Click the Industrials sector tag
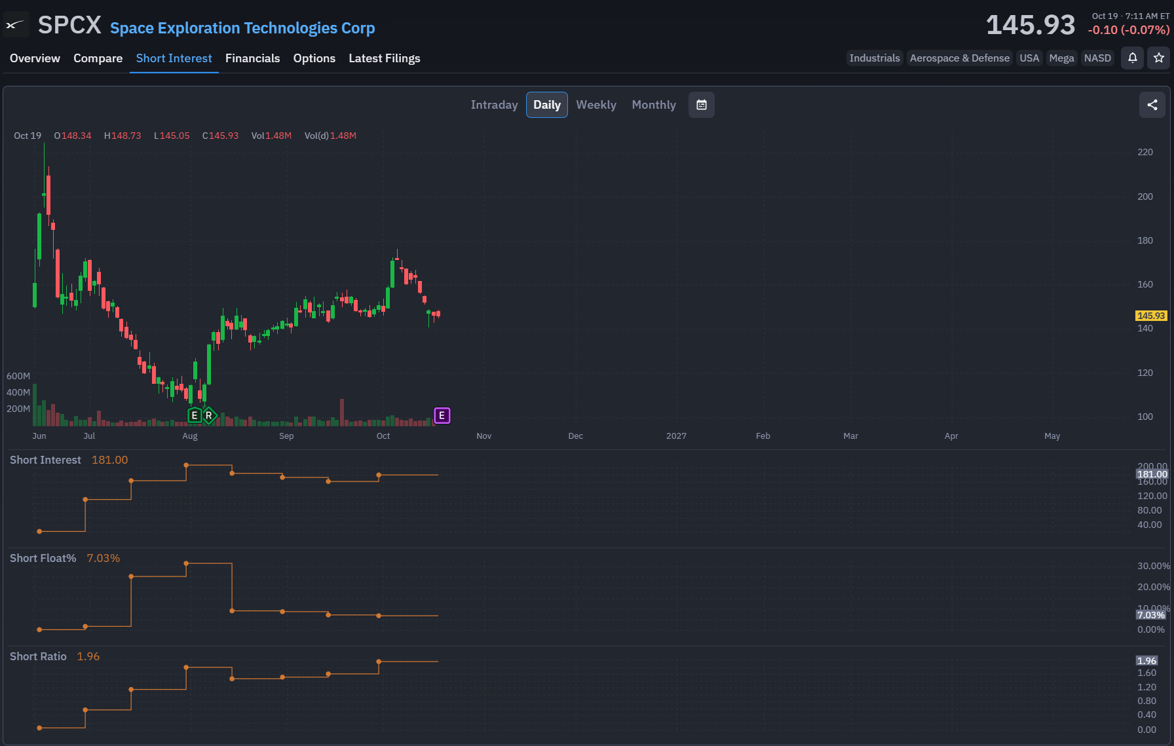The image size is (1174, 746). coord(874,58)
